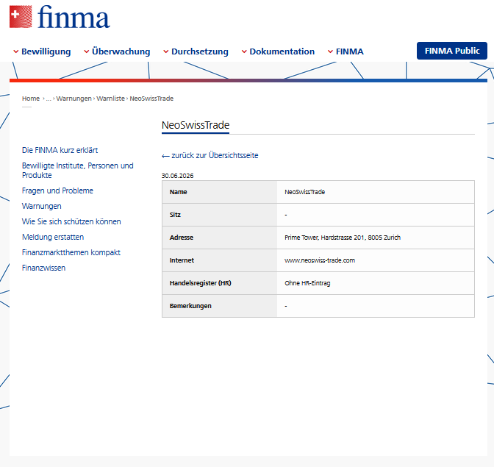Click the finma wordmark in header

click(74, 17)
